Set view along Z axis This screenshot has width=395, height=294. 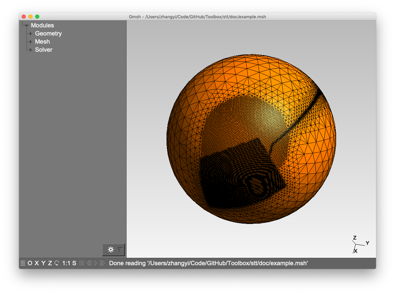coord(50,263)
